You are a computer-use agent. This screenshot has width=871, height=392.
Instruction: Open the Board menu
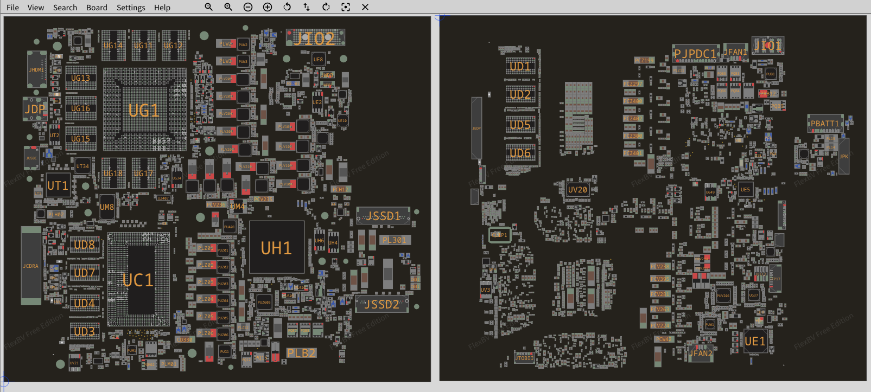pyautogui.click(x=97, y=8)
